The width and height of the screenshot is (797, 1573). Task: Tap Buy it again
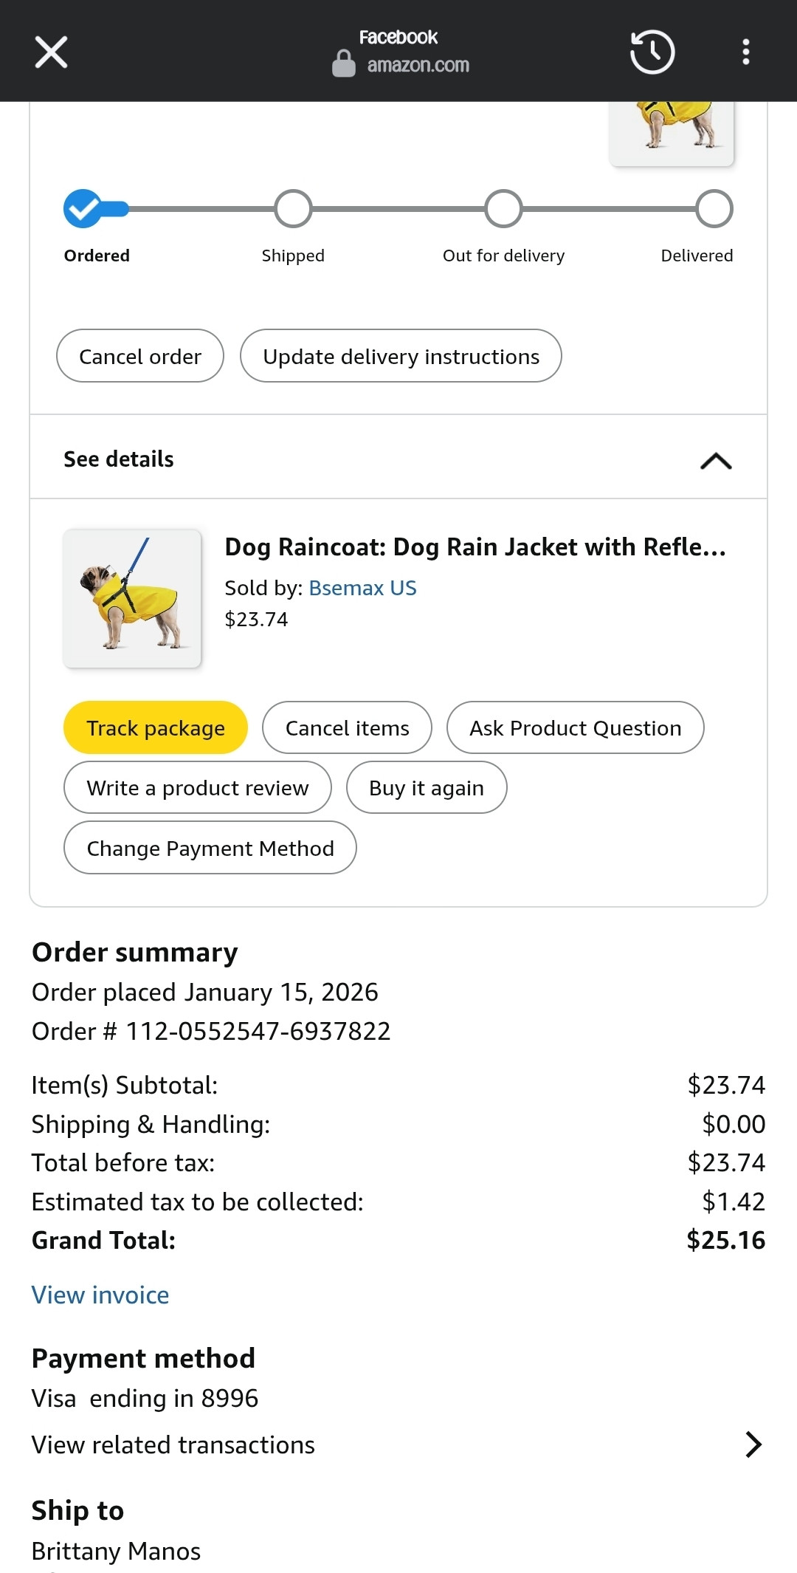[426, 788]
